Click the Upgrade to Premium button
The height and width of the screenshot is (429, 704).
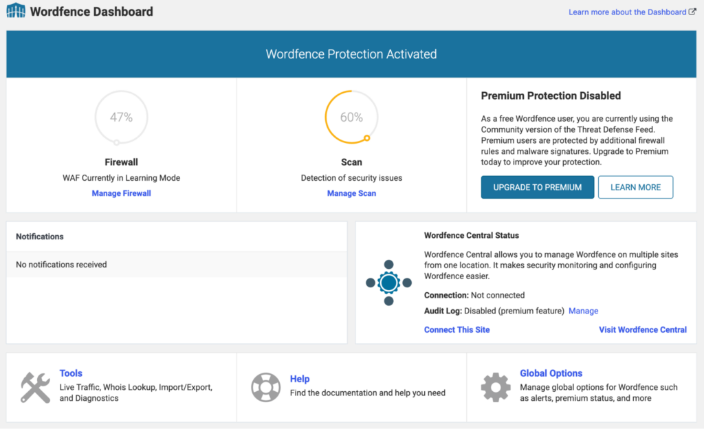538,187
